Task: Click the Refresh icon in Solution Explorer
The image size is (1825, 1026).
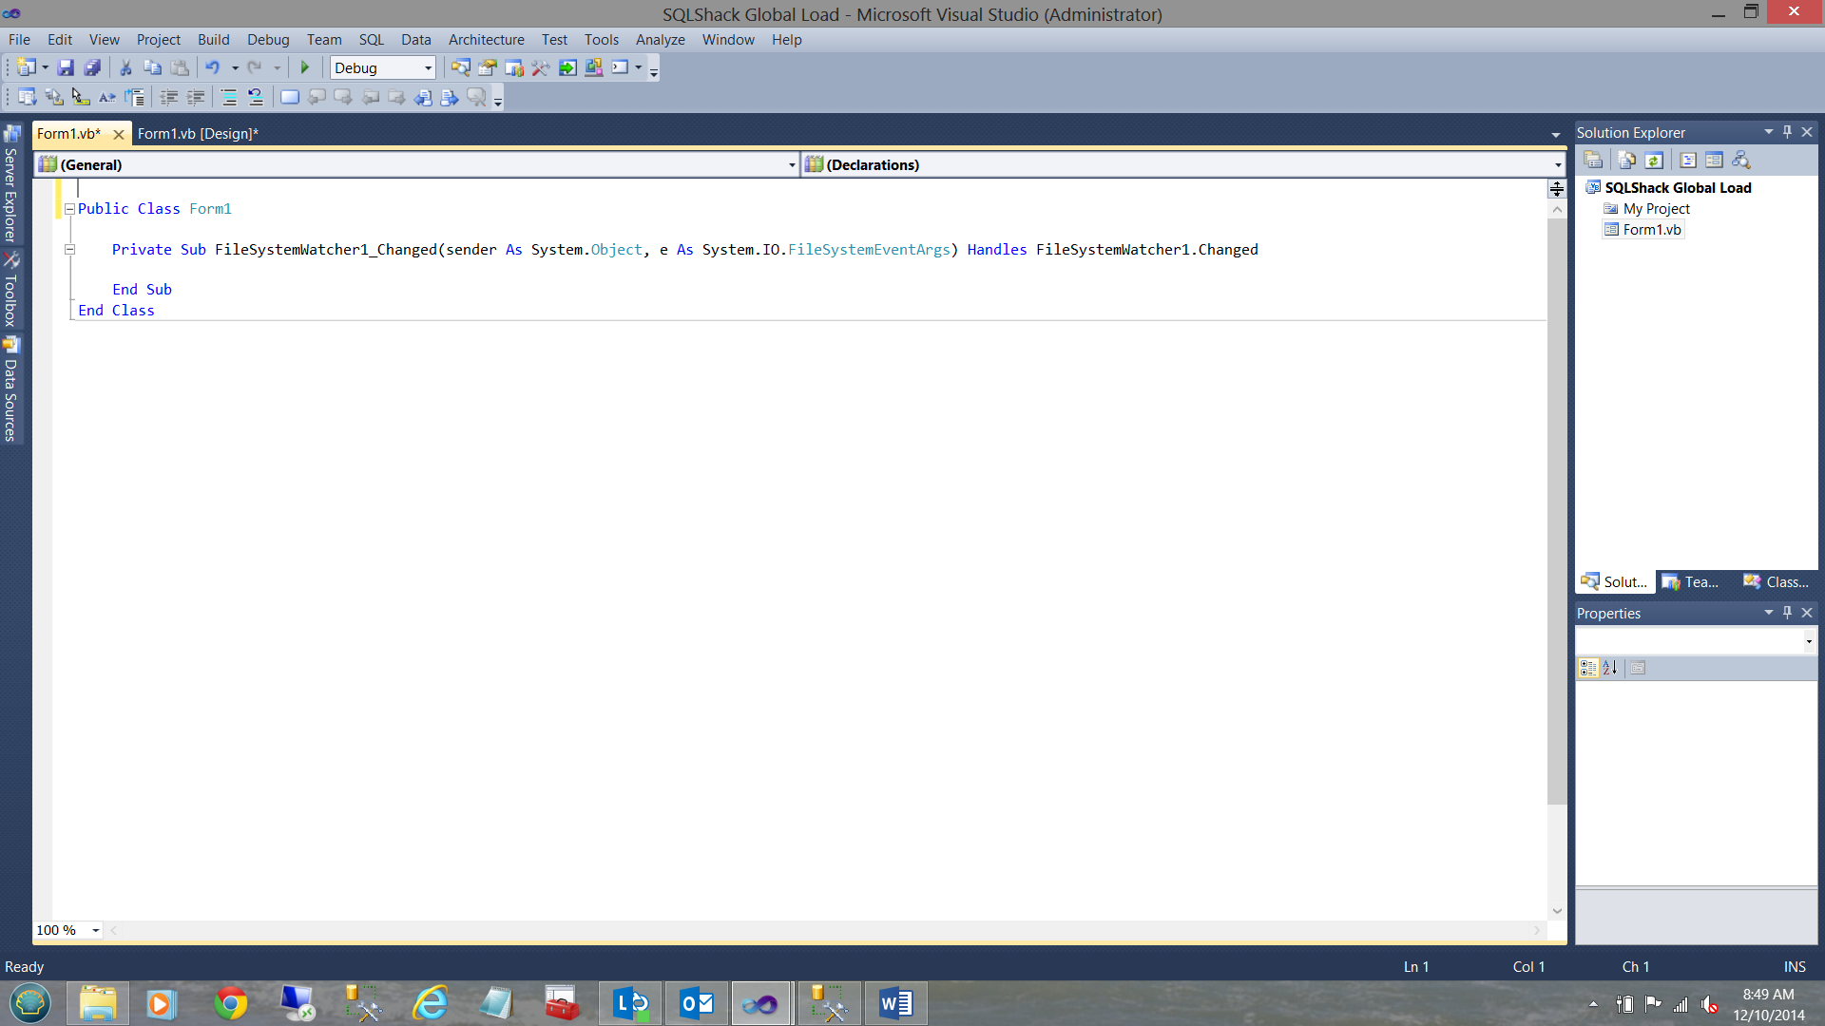Action: (1654, 160)
